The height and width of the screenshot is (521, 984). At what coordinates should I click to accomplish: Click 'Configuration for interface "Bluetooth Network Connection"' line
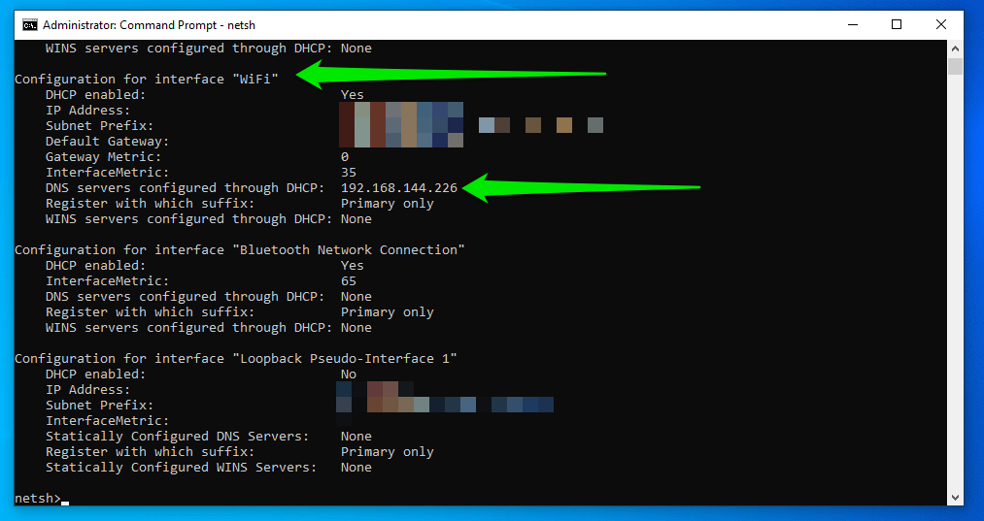click(240, 249)
